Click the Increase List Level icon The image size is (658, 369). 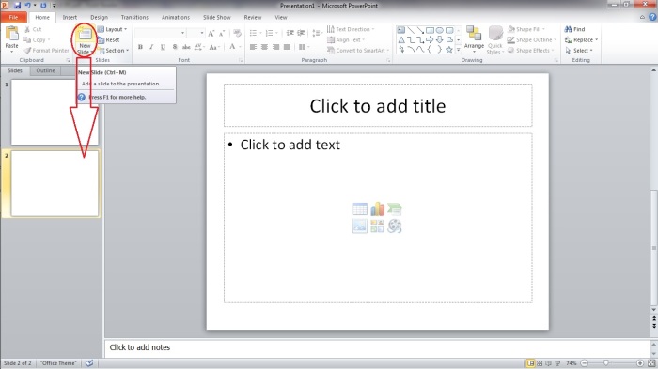[301, 33]
